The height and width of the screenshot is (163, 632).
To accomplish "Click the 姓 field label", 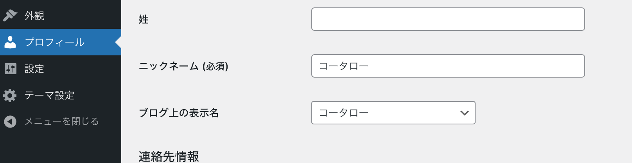I will 144,19.
